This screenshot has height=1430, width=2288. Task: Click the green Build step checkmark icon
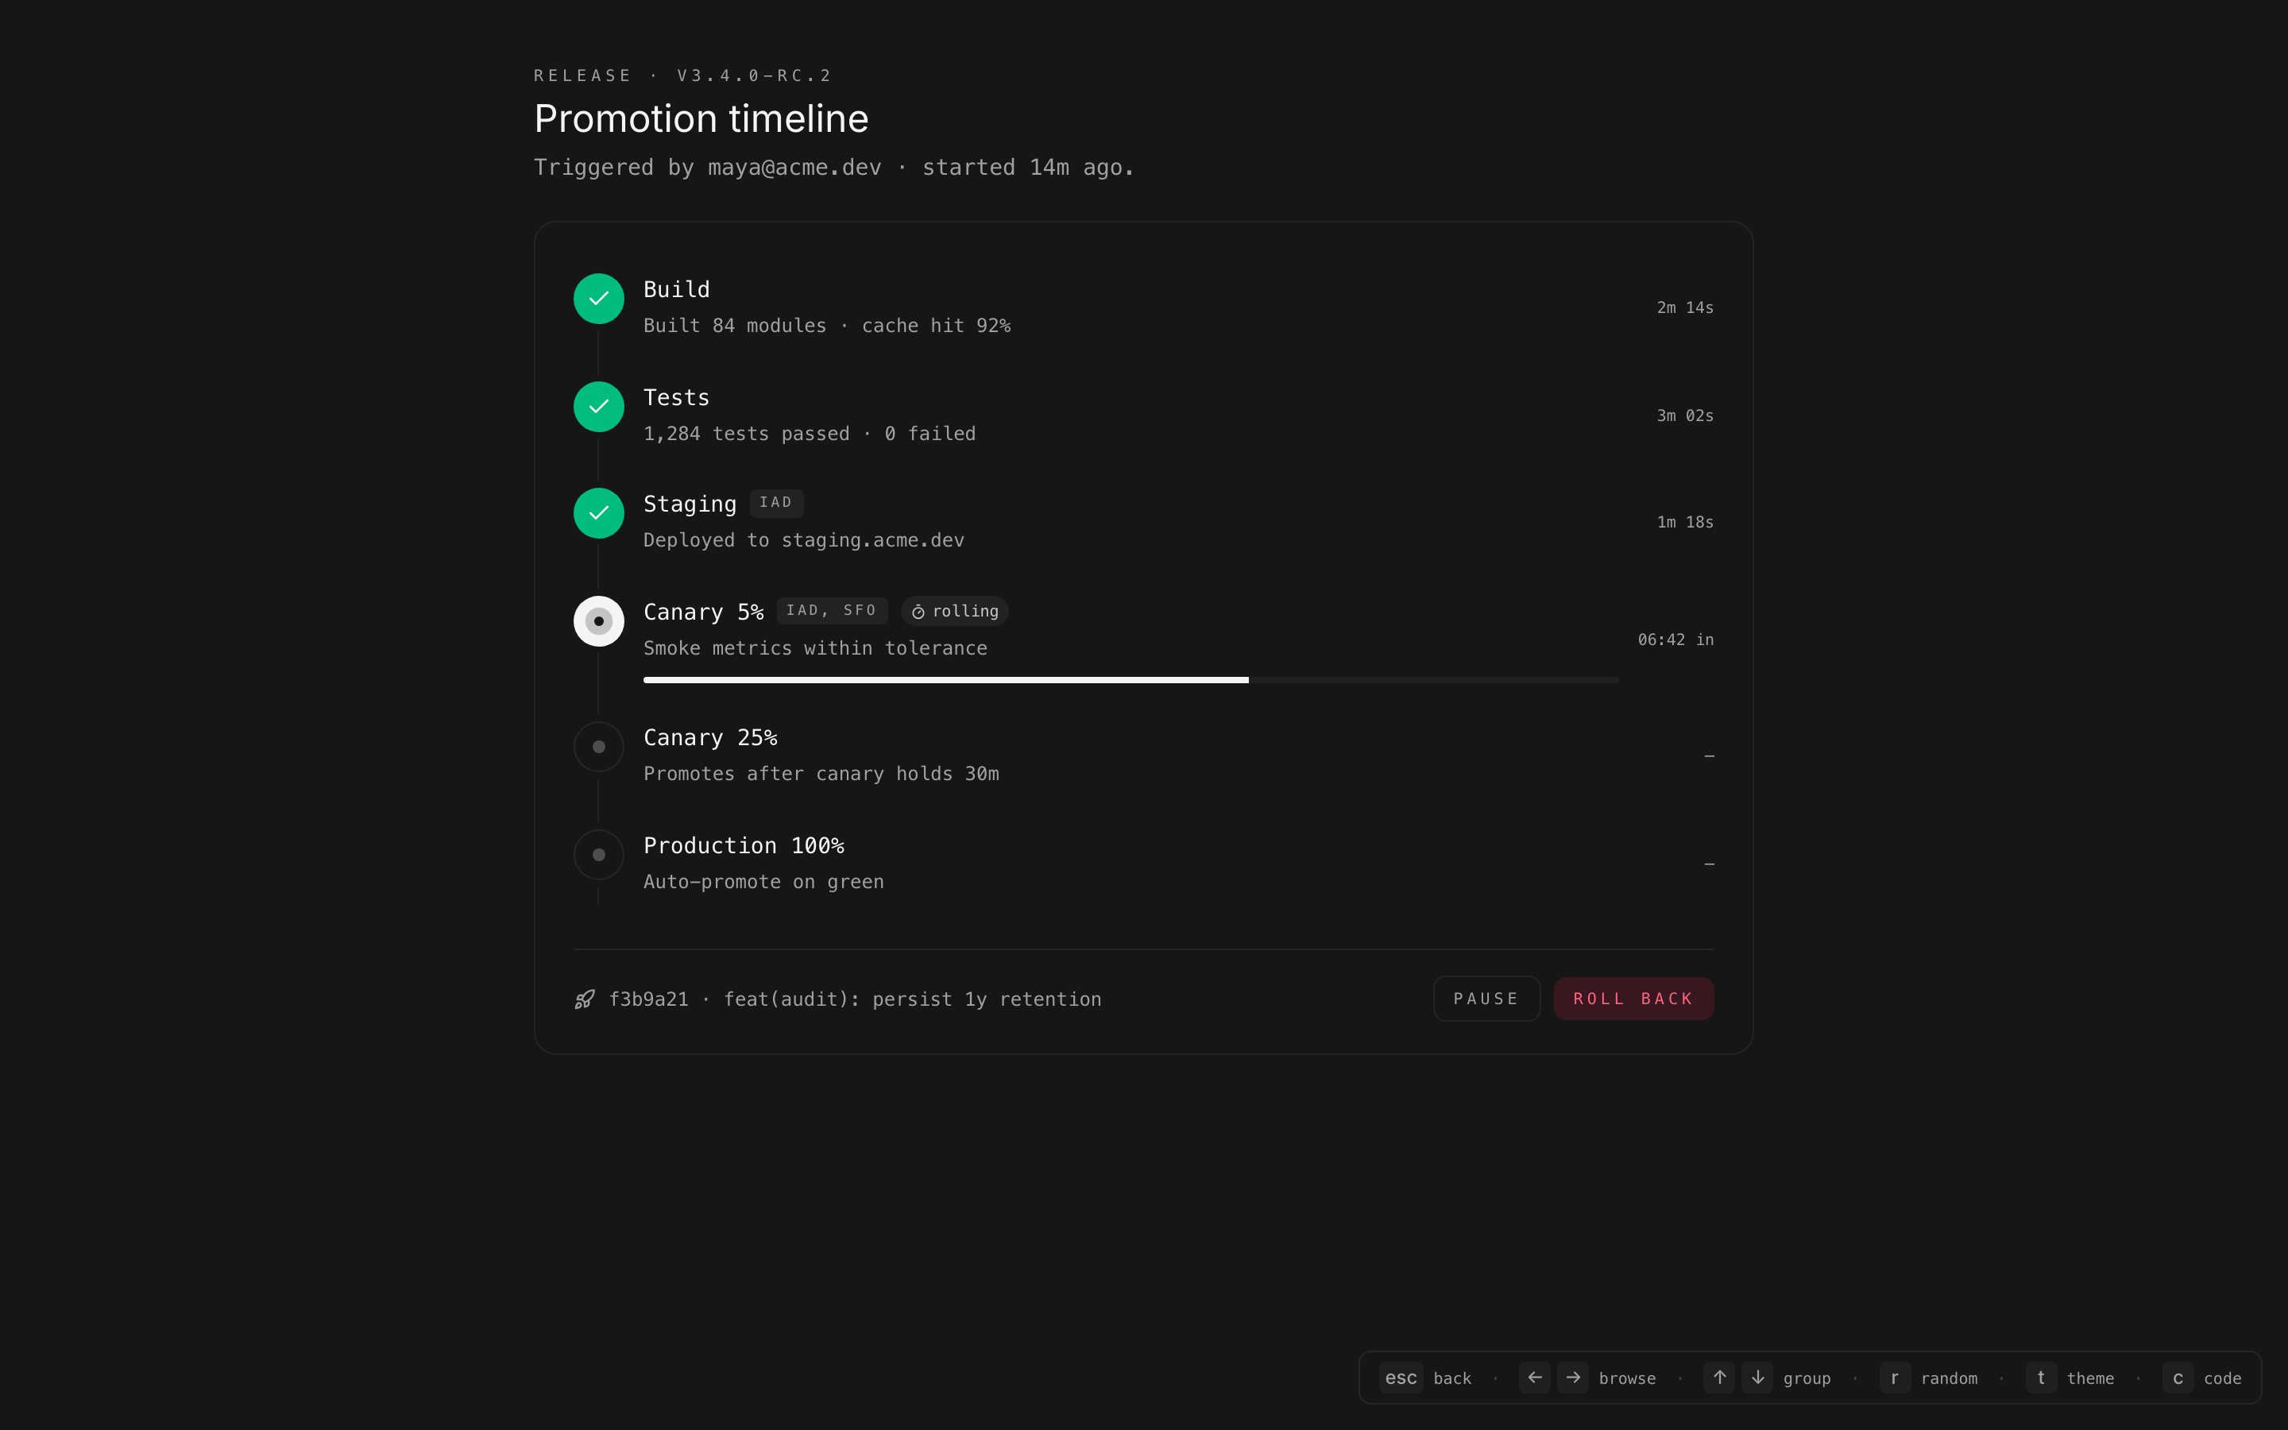[x=598, y=299]
